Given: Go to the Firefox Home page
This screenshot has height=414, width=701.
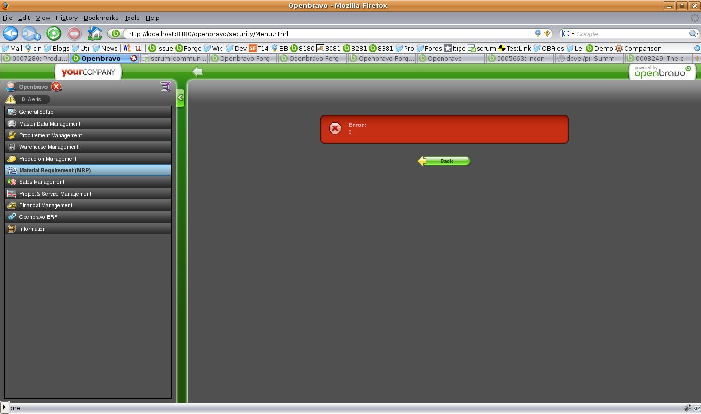Looking at the screenshot, I should [94, 33].
